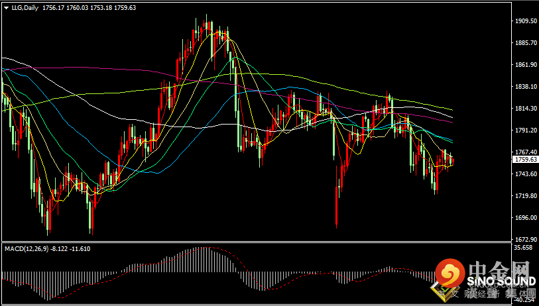This screenshot has height=306, width=539.
Task: Click the 1814.30 price axis label
Action: [x=526, y=108]
